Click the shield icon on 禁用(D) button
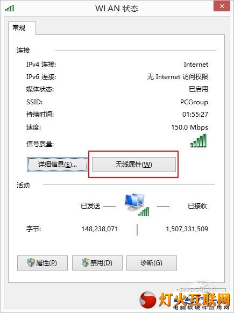 pos(86,262)
